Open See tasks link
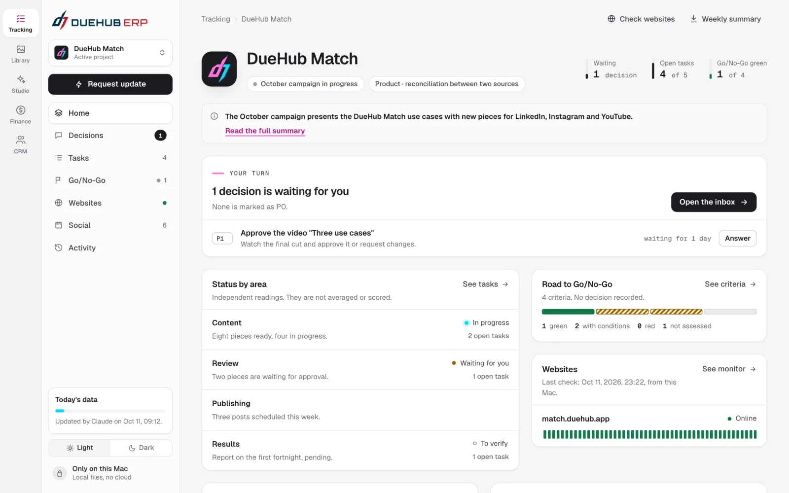This screenshot has width=789, height=493. coord(485,284)
